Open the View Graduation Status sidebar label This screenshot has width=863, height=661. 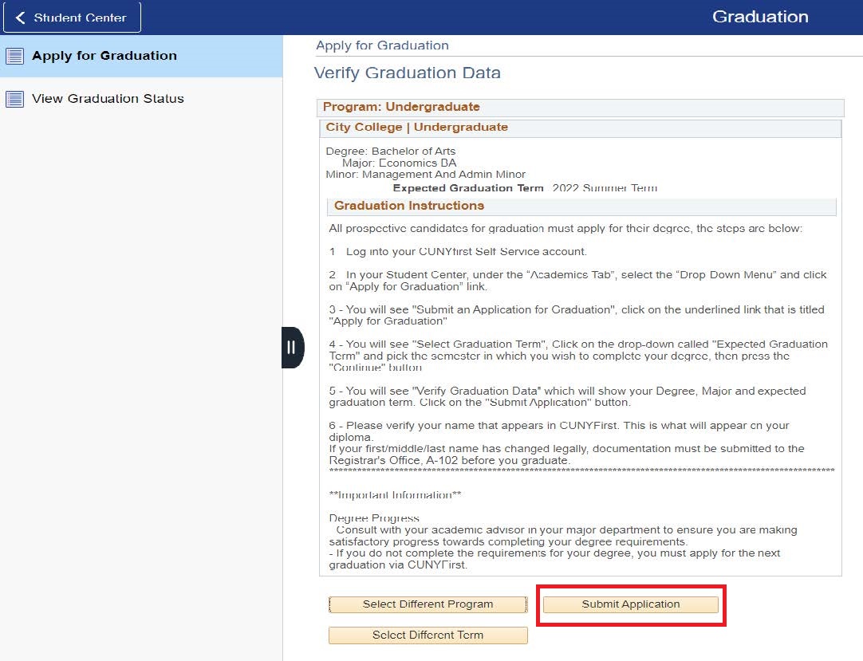click(x=108, y=99)
